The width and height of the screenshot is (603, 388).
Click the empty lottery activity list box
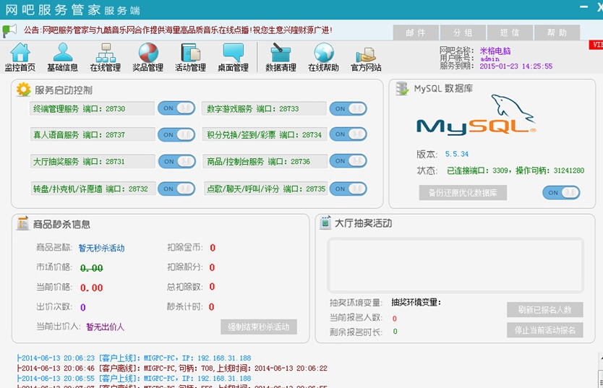pos(456,265)
